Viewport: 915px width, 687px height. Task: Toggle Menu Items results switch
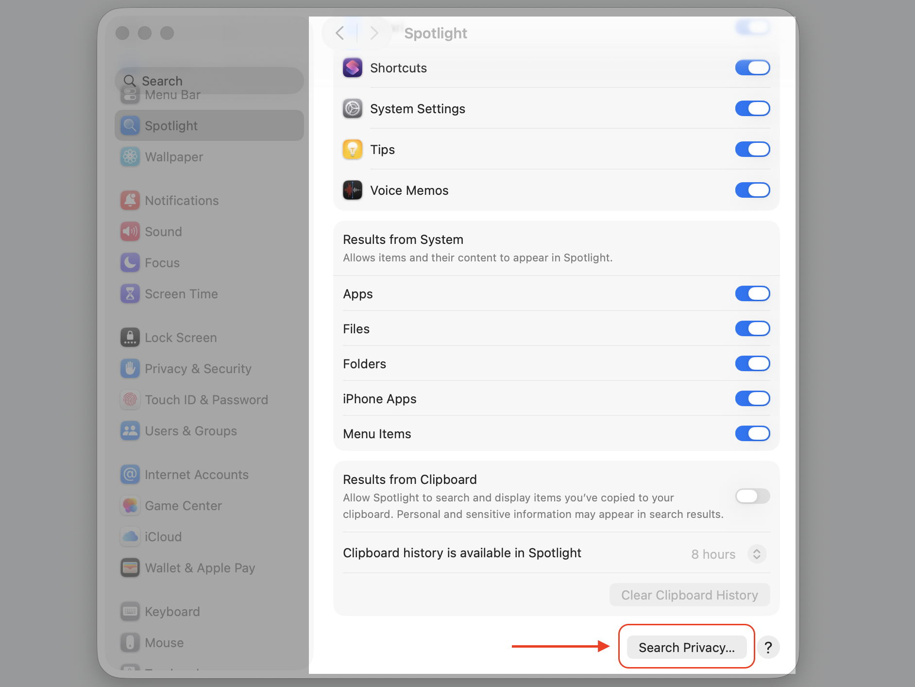point(752,433)
